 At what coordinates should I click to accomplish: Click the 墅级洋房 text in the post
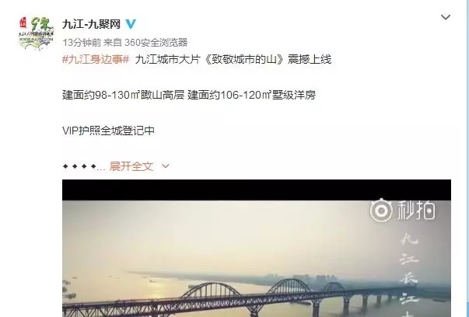coord(294,95)
